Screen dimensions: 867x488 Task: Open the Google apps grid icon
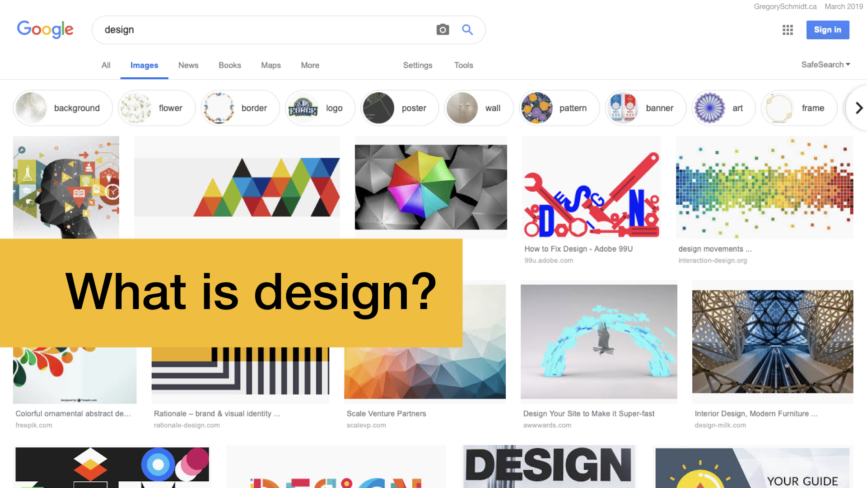[x=788, y=30]
